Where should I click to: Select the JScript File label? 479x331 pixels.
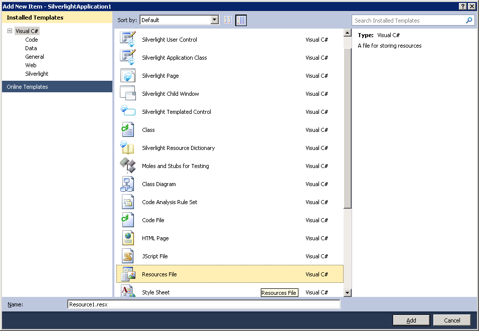point(155,256)
